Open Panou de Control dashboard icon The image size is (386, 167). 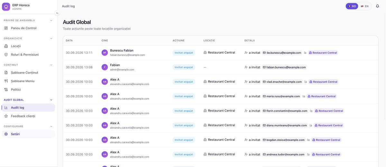coord(6,28)
